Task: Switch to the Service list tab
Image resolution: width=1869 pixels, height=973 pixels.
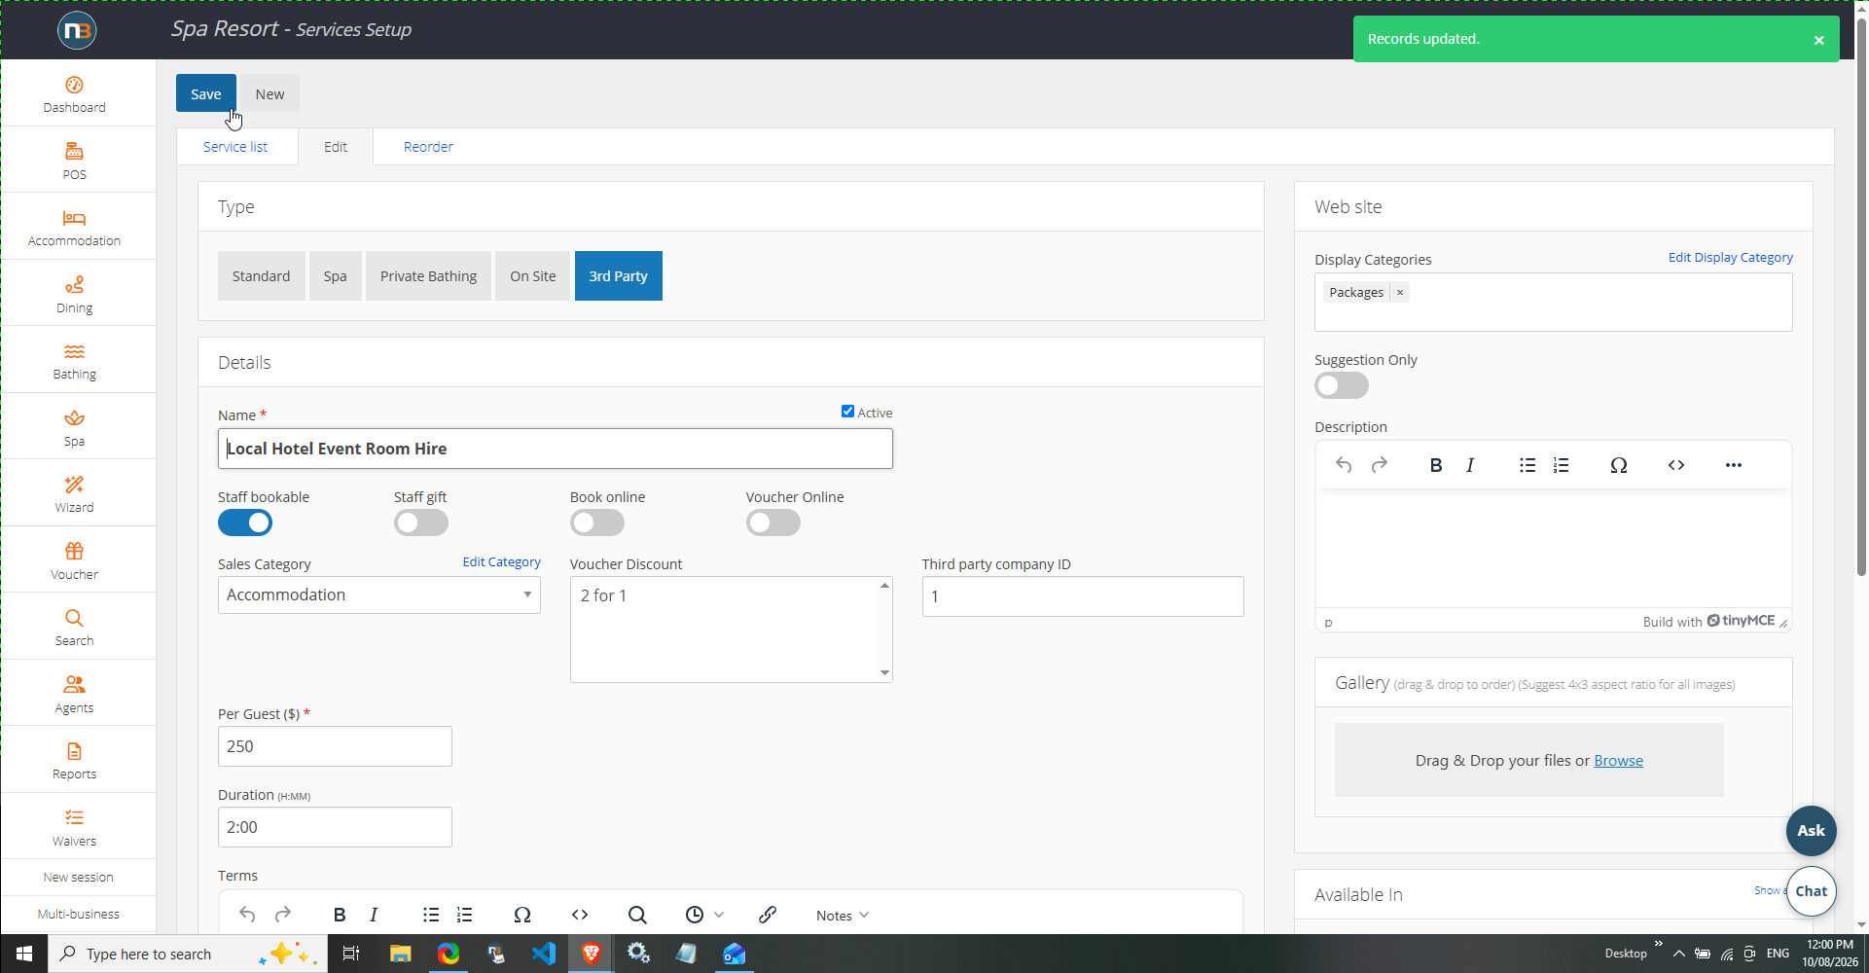Action: [235, 147]
